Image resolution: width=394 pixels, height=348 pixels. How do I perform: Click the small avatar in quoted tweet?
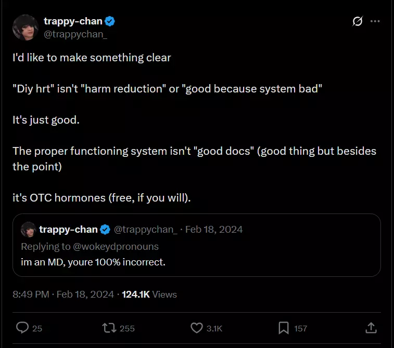coord(28,229)
